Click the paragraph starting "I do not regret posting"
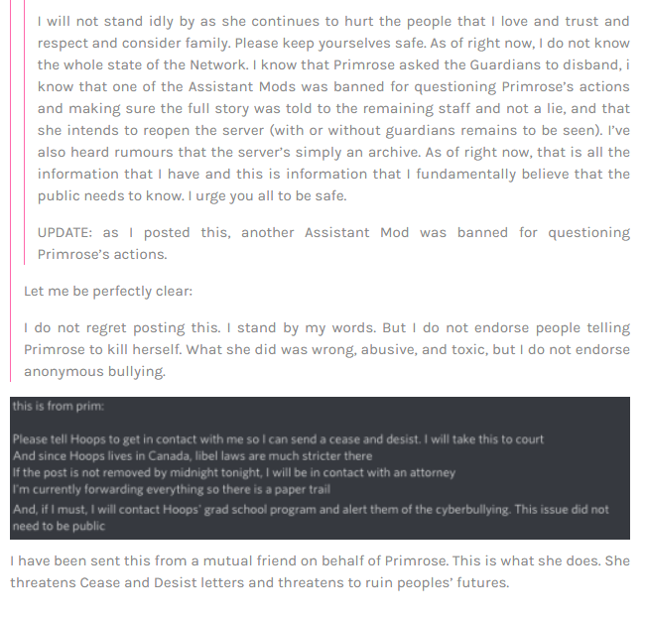This screenshot has height=619, width=646. [326, 349]
